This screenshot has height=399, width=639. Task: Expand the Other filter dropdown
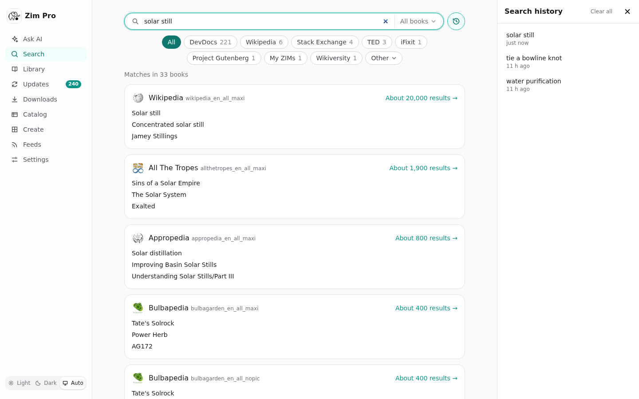[x=384, y=58]
